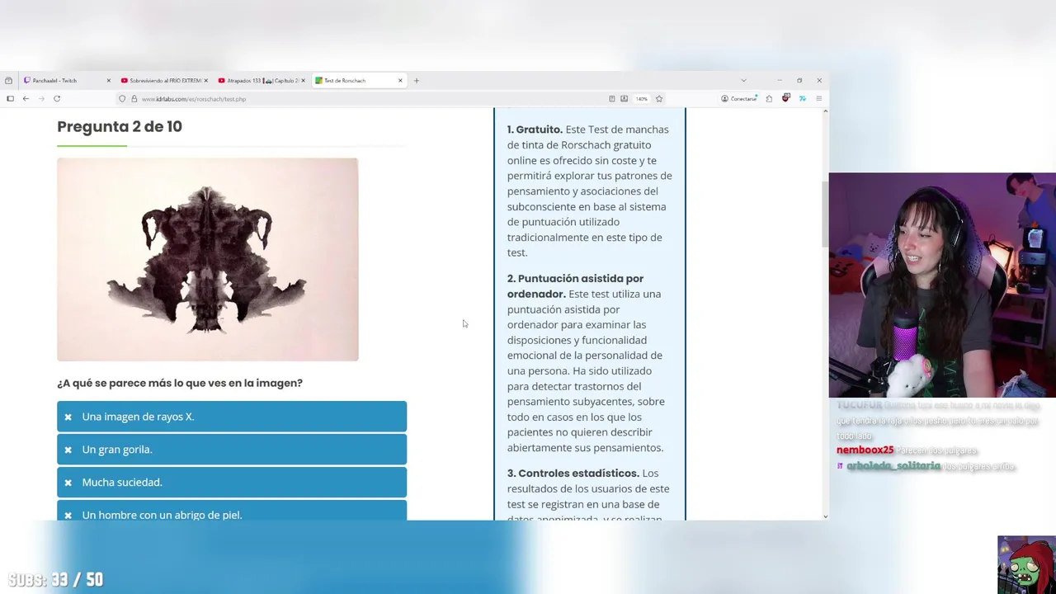
Task: Click the red uBlock extension icon
Action: click(785, 98)
